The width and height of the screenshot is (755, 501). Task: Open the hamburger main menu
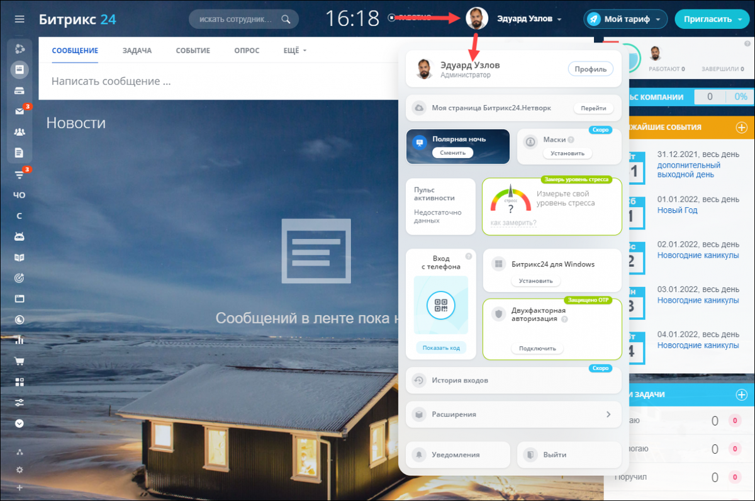pos(20,19)
